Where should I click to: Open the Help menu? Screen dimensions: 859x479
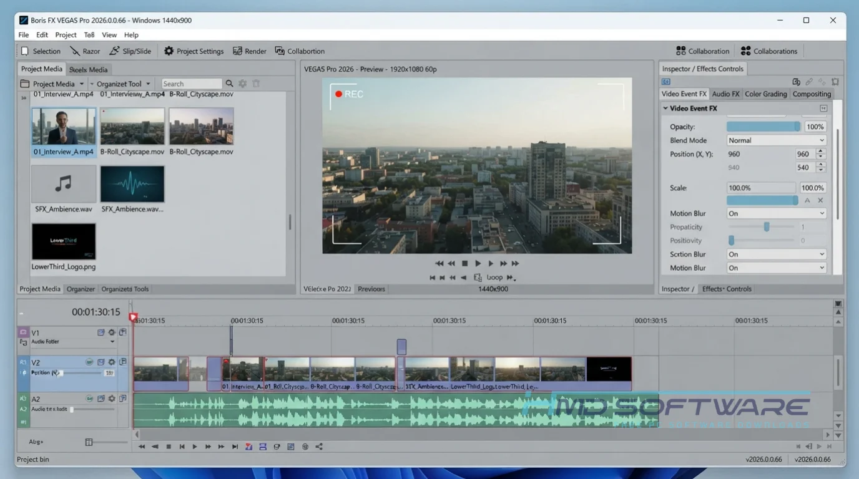coord(131,35)
